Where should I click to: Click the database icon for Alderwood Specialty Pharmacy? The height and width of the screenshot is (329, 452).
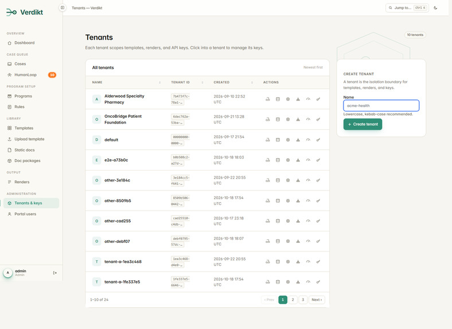[x=278, y=99]
